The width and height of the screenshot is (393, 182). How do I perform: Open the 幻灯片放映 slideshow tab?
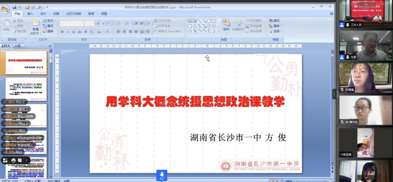[x=73, y=14]
